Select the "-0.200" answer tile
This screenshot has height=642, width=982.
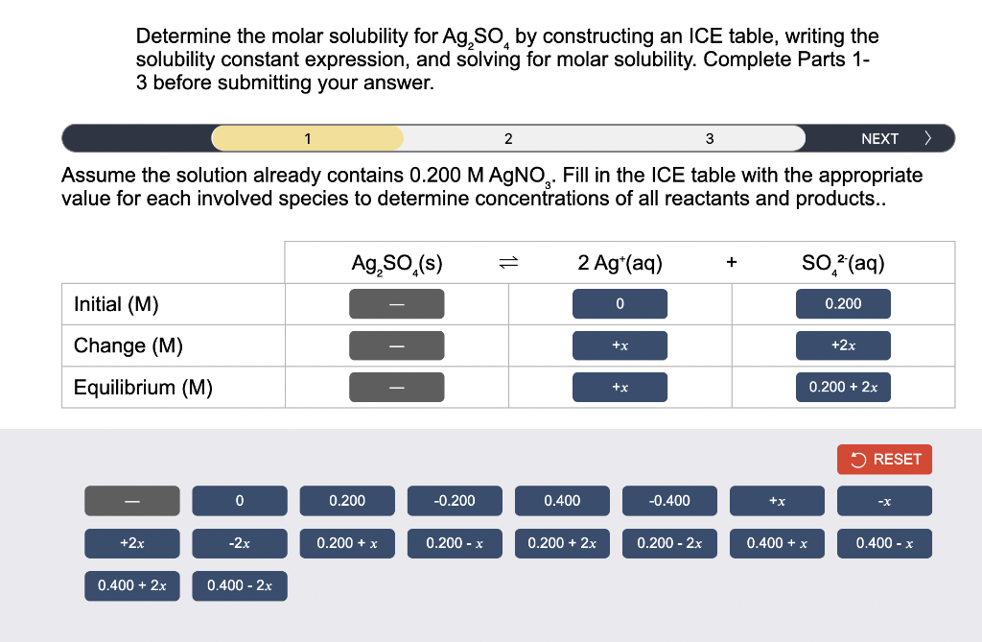(x=455, y=500)
